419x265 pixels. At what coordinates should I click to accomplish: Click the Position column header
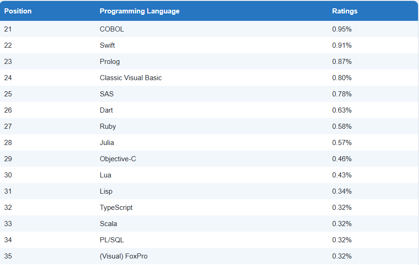(x=18, y=11)
